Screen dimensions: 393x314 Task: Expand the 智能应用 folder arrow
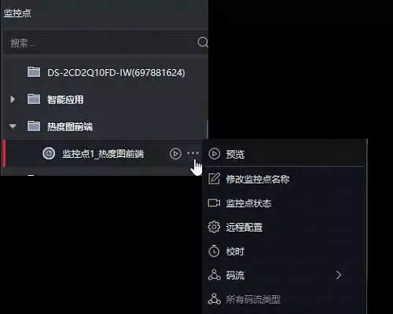(x=13, y=99)
